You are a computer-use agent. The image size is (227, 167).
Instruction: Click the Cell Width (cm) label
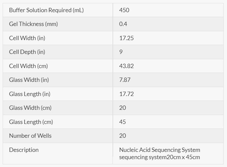tap(29, 66)
